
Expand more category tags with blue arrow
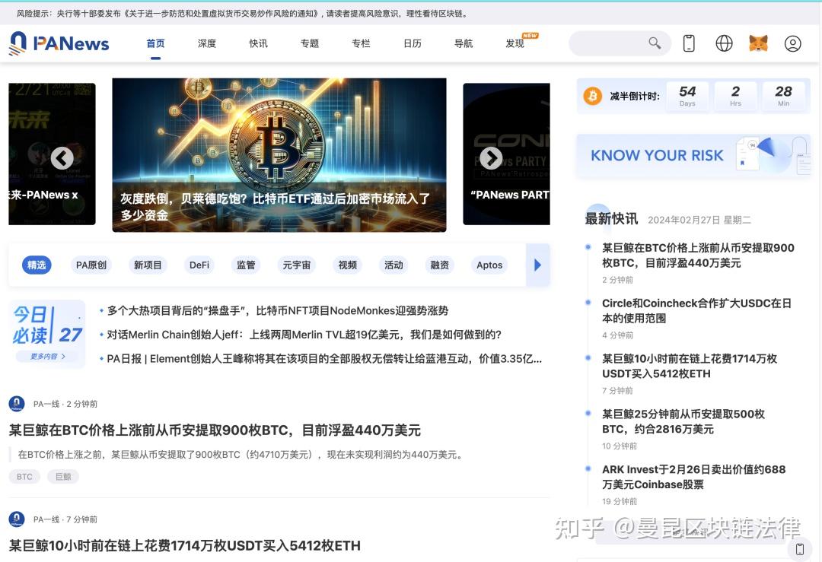click(537, 265)
